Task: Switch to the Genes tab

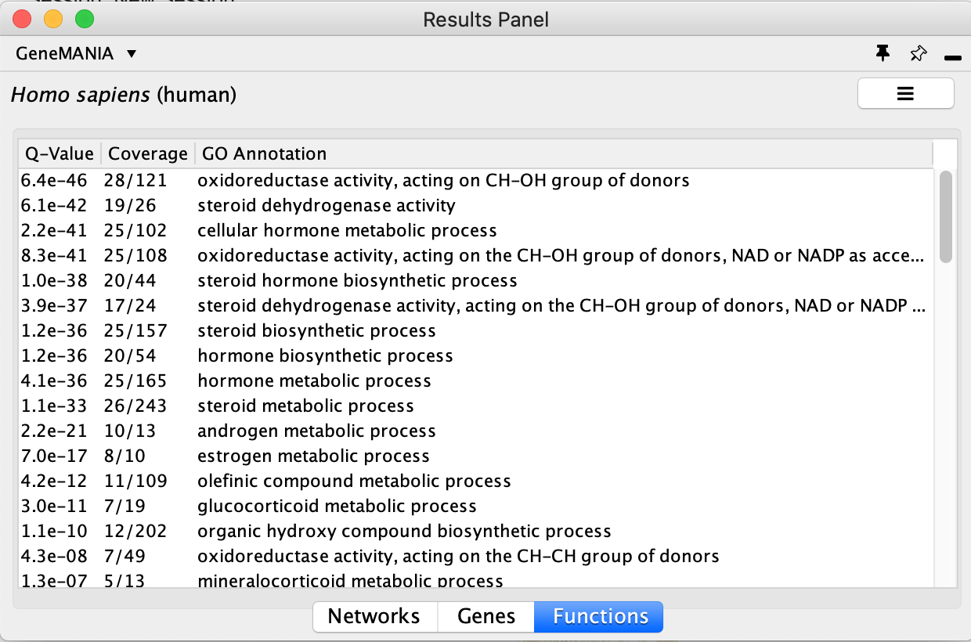Action: [x=485, y=616]
